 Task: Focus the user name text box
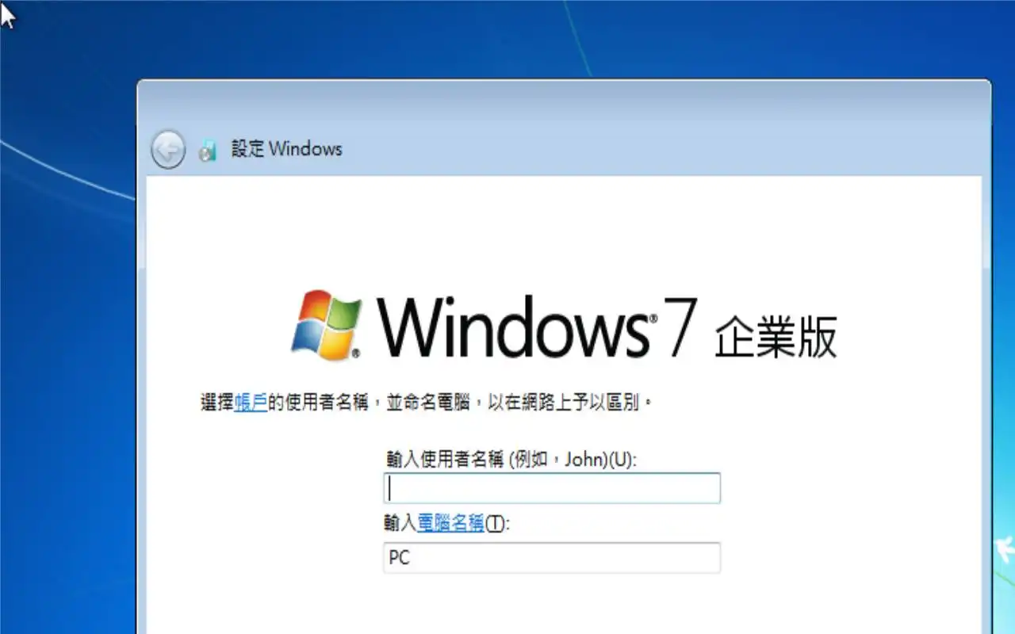coord(552,488)
